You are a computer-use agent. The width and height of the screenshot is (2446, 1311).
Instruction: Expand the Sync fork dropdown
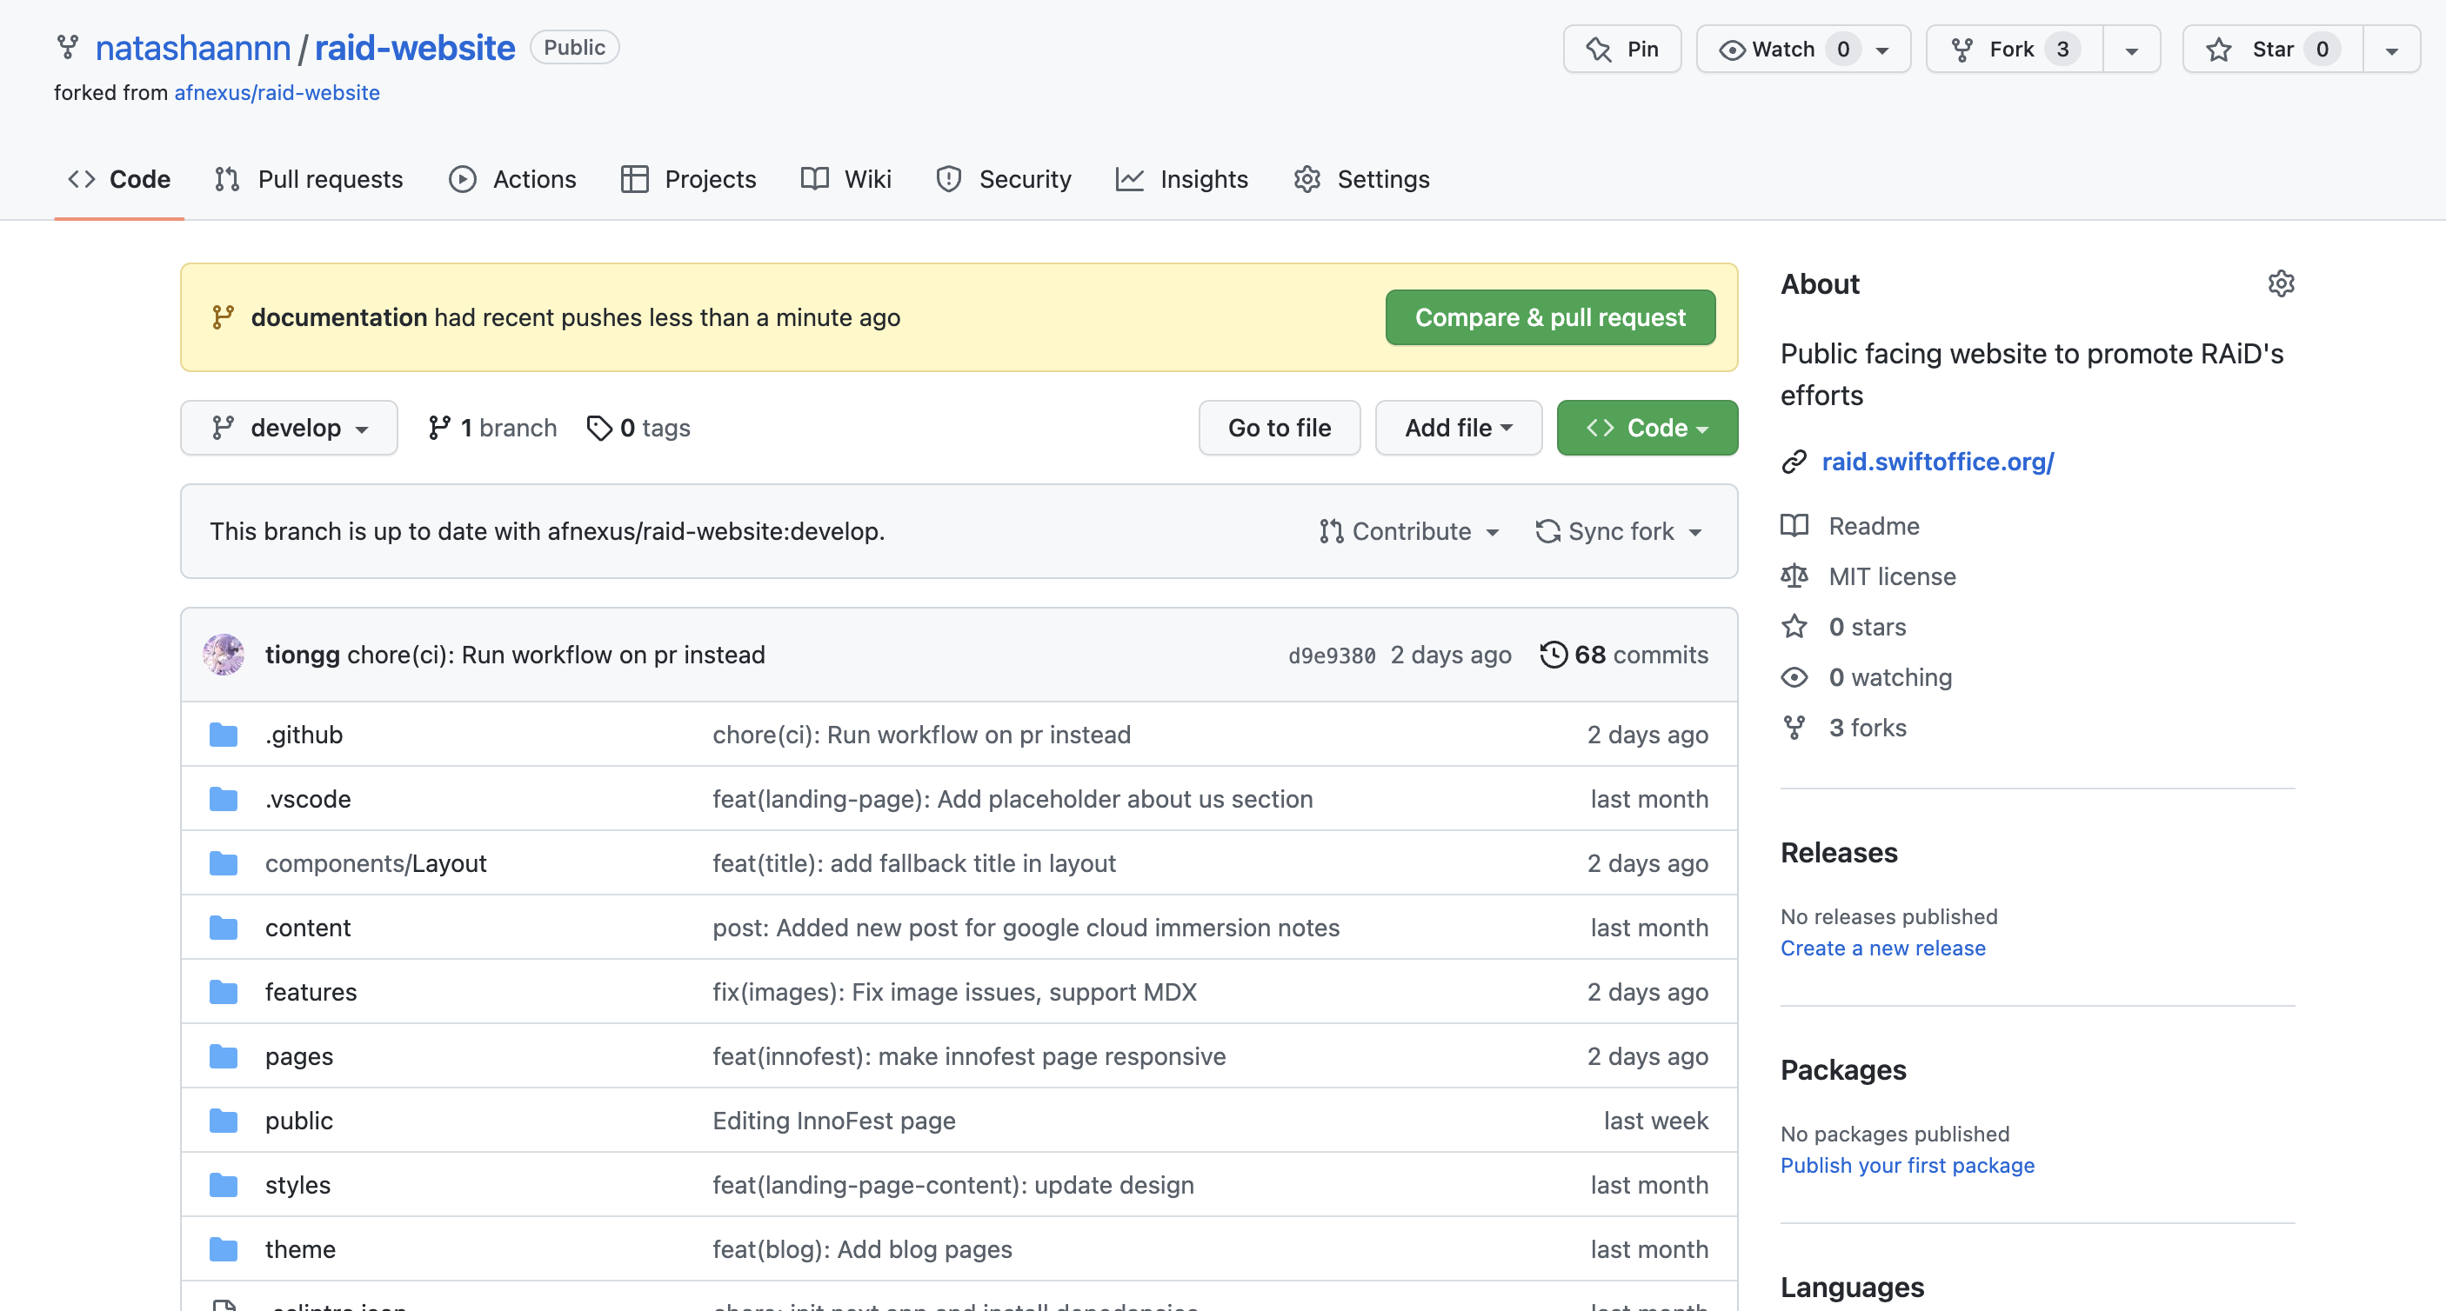pos(1619,531)
